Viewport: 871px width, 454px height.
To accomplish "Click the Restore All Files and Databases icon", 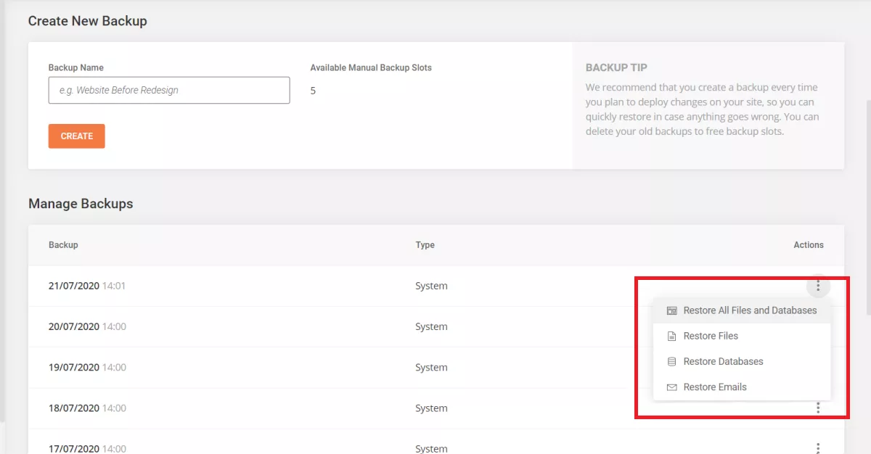I will pos(671,310).
